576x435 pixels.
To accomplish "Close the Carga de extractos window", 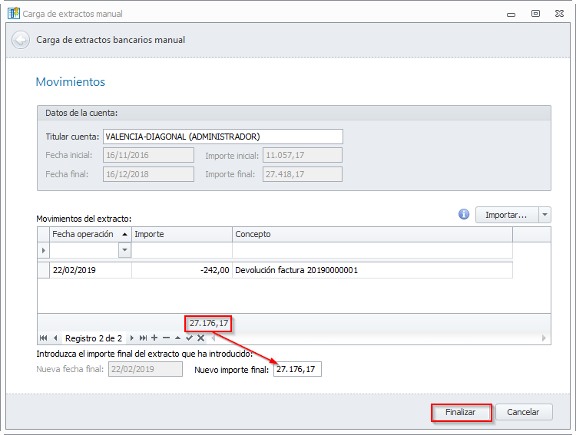I will 559,14.
